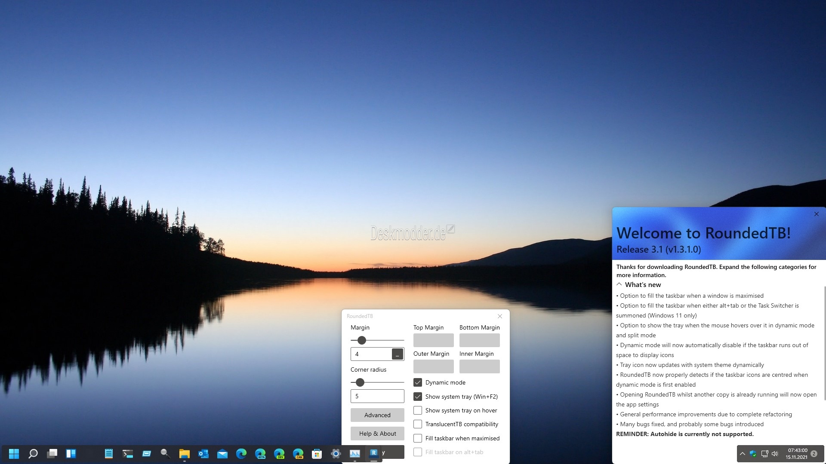Screen dimensions: 826x464
Task: Open the performance monitor icon in taskbar
Action: click(355, 454)
